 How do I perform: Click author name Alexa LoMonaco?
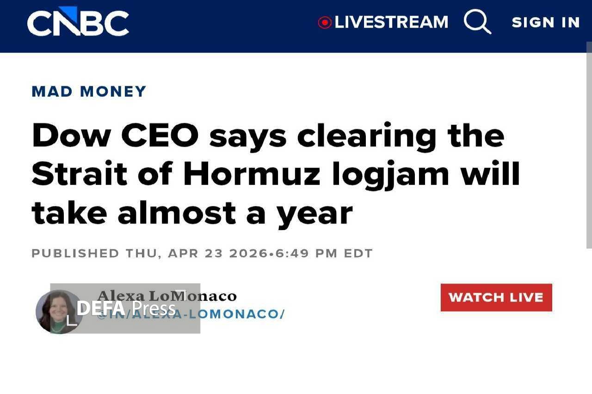point(167,296)
